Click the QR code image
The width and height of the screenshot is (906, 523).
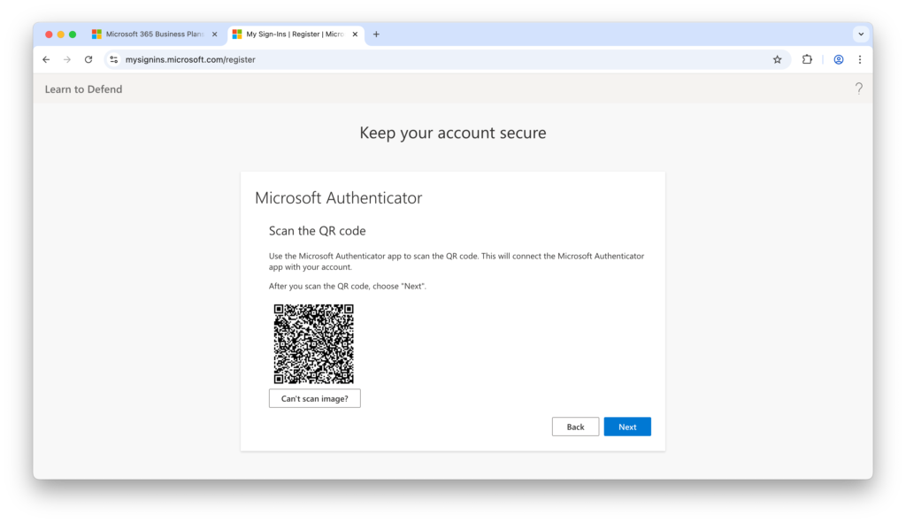[313, 344]
